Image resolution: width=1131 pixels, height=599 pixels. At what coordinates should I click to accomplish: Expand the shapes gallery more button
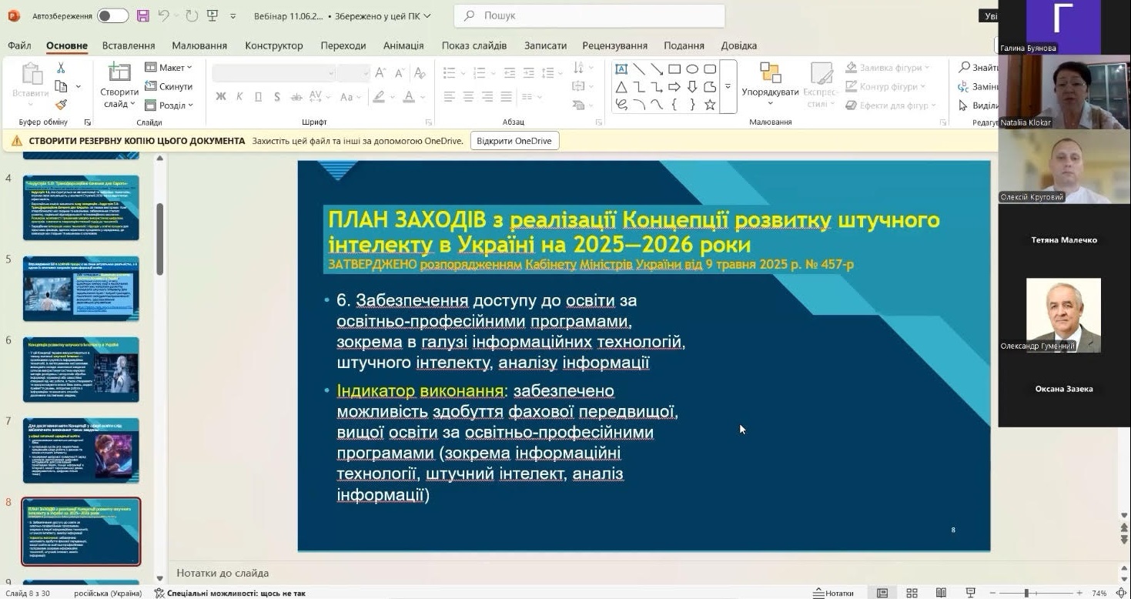coord(728,86)
